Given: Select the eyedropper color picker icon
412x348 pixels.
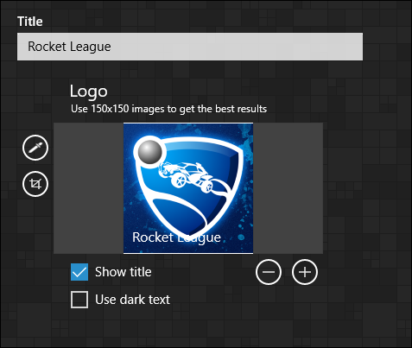Looking at the screenshot, I should (x=35, y=148).
